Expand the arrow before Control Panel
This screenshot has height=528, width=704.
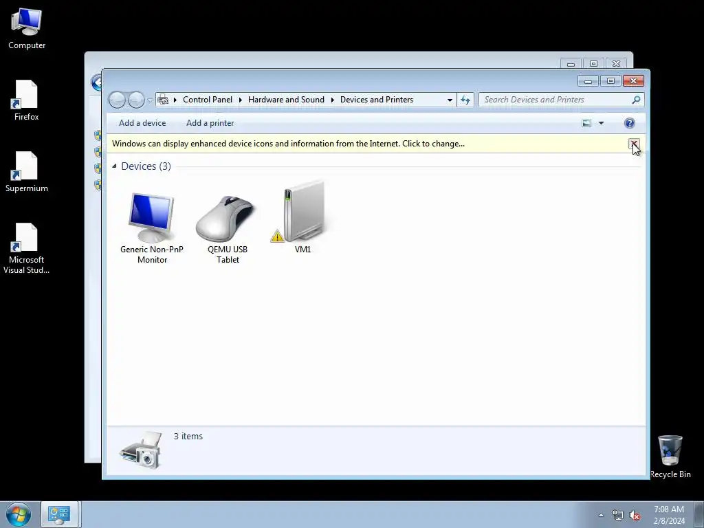pos(175,100)
